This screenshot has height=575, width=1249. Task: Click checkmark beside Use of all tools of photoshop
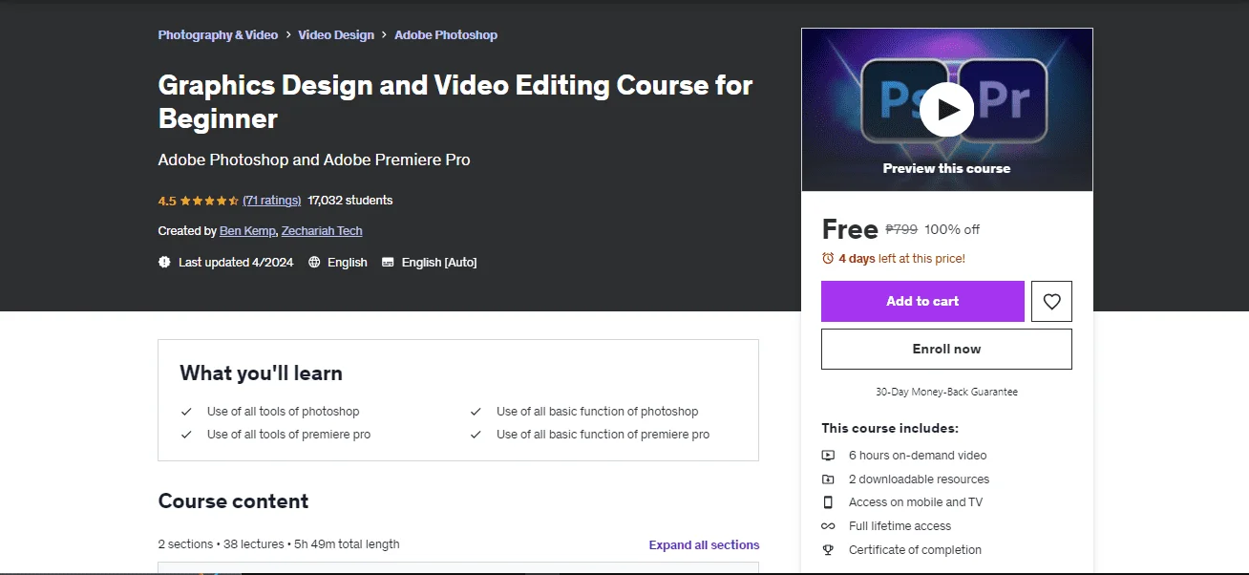tap(186, 412)
